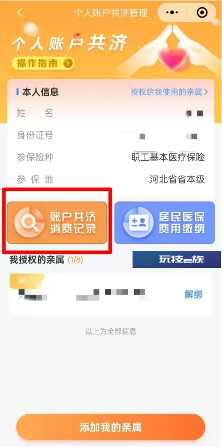Select the 我授权的亲属 section heading
The image size is (222, 447).
(x=37, y=260)
